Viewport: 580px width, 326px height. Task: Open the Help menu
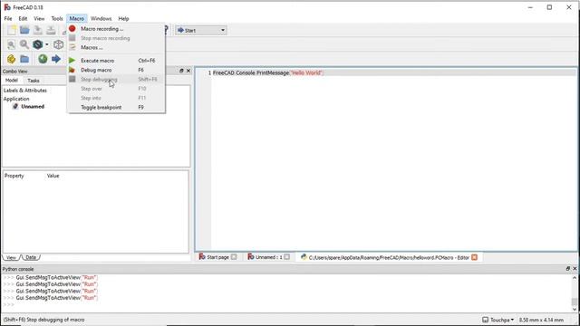(x=123, y=18)
